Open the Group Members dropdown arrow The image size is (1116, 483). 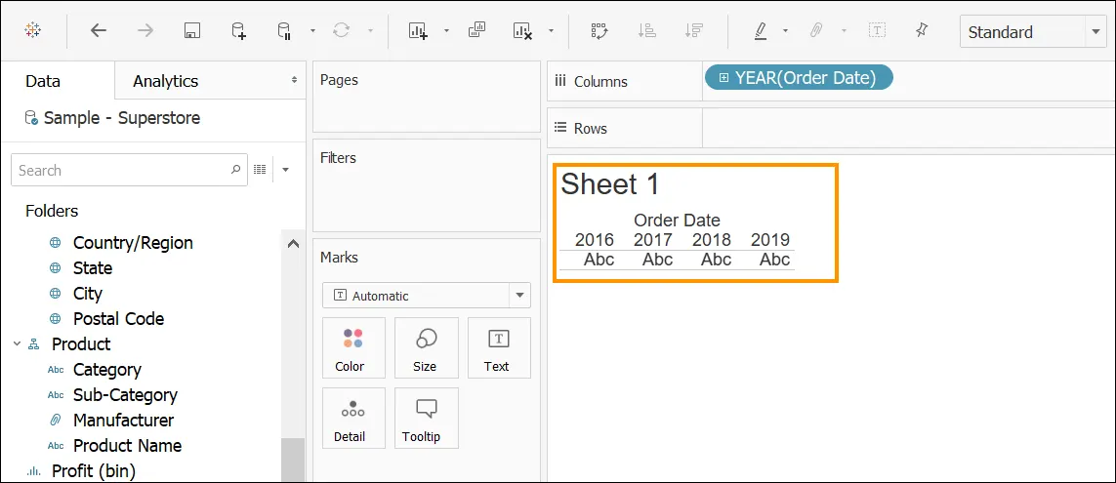click(845, 30)
